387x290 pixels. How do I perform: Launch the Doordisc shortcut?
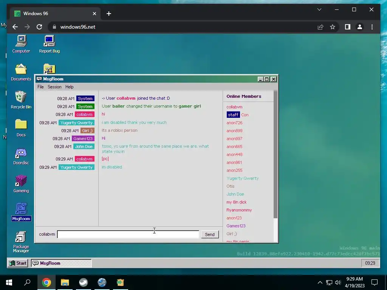[21, 156]
